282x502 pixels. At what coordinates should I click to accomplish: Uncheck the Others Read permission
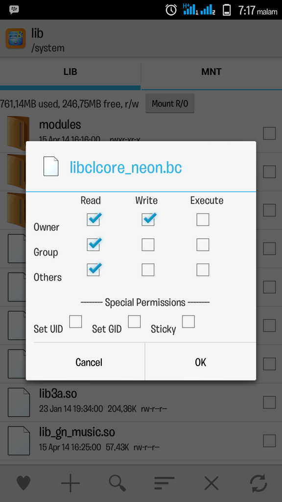[94, 270]
